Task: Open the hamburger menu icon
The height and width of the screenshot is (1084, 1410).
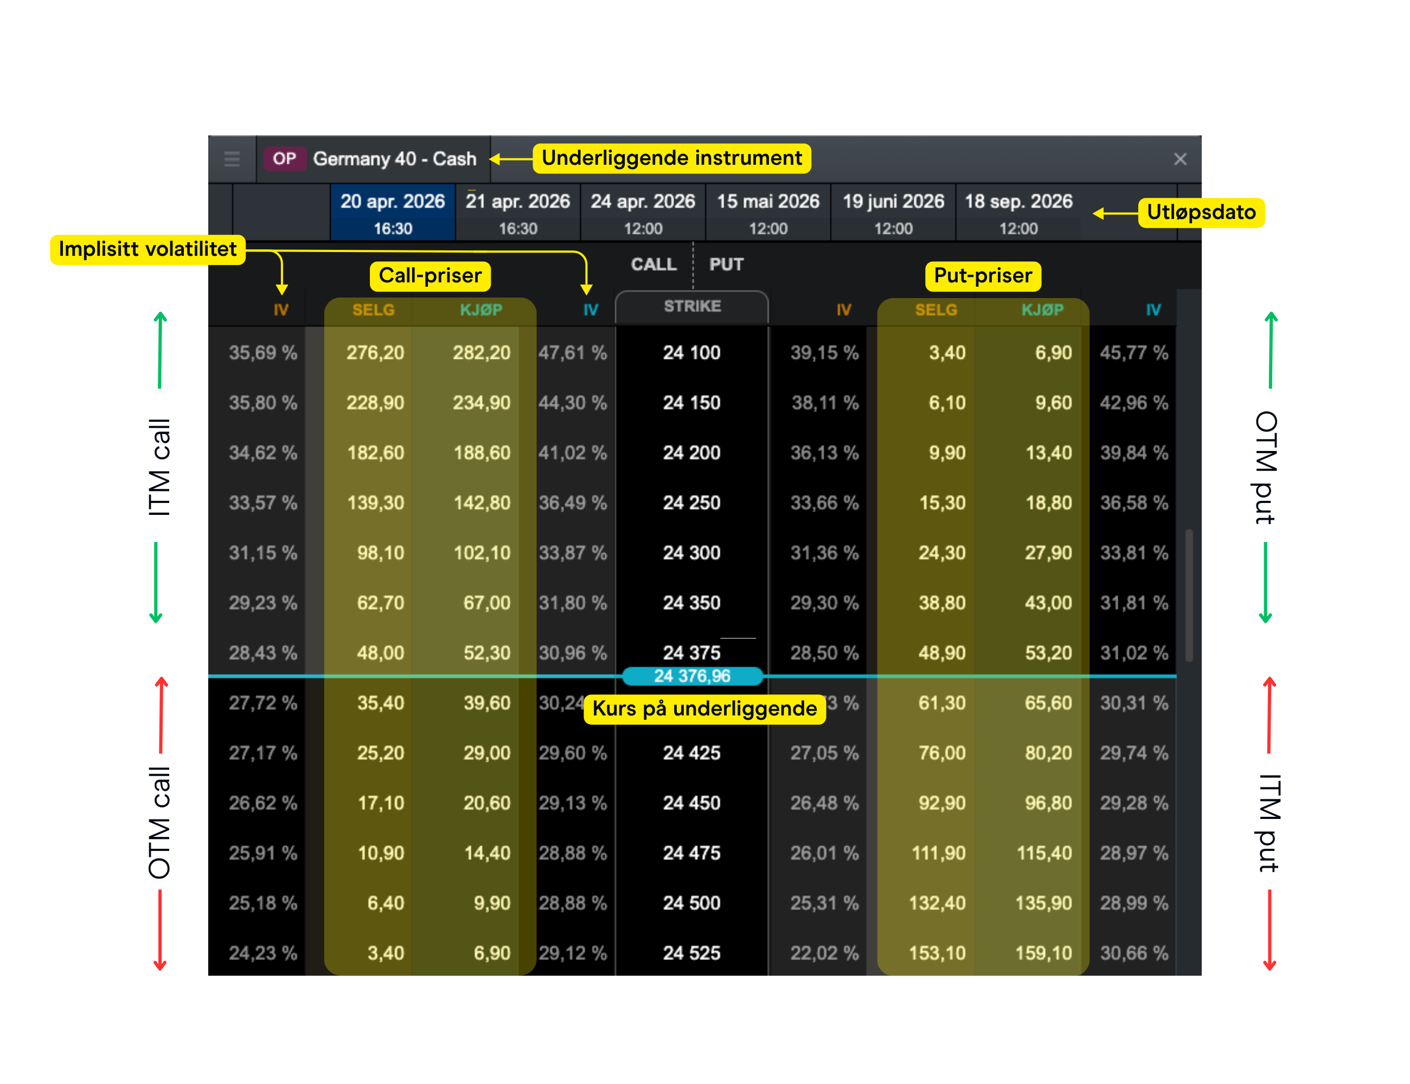Action: tap(232, 159)
